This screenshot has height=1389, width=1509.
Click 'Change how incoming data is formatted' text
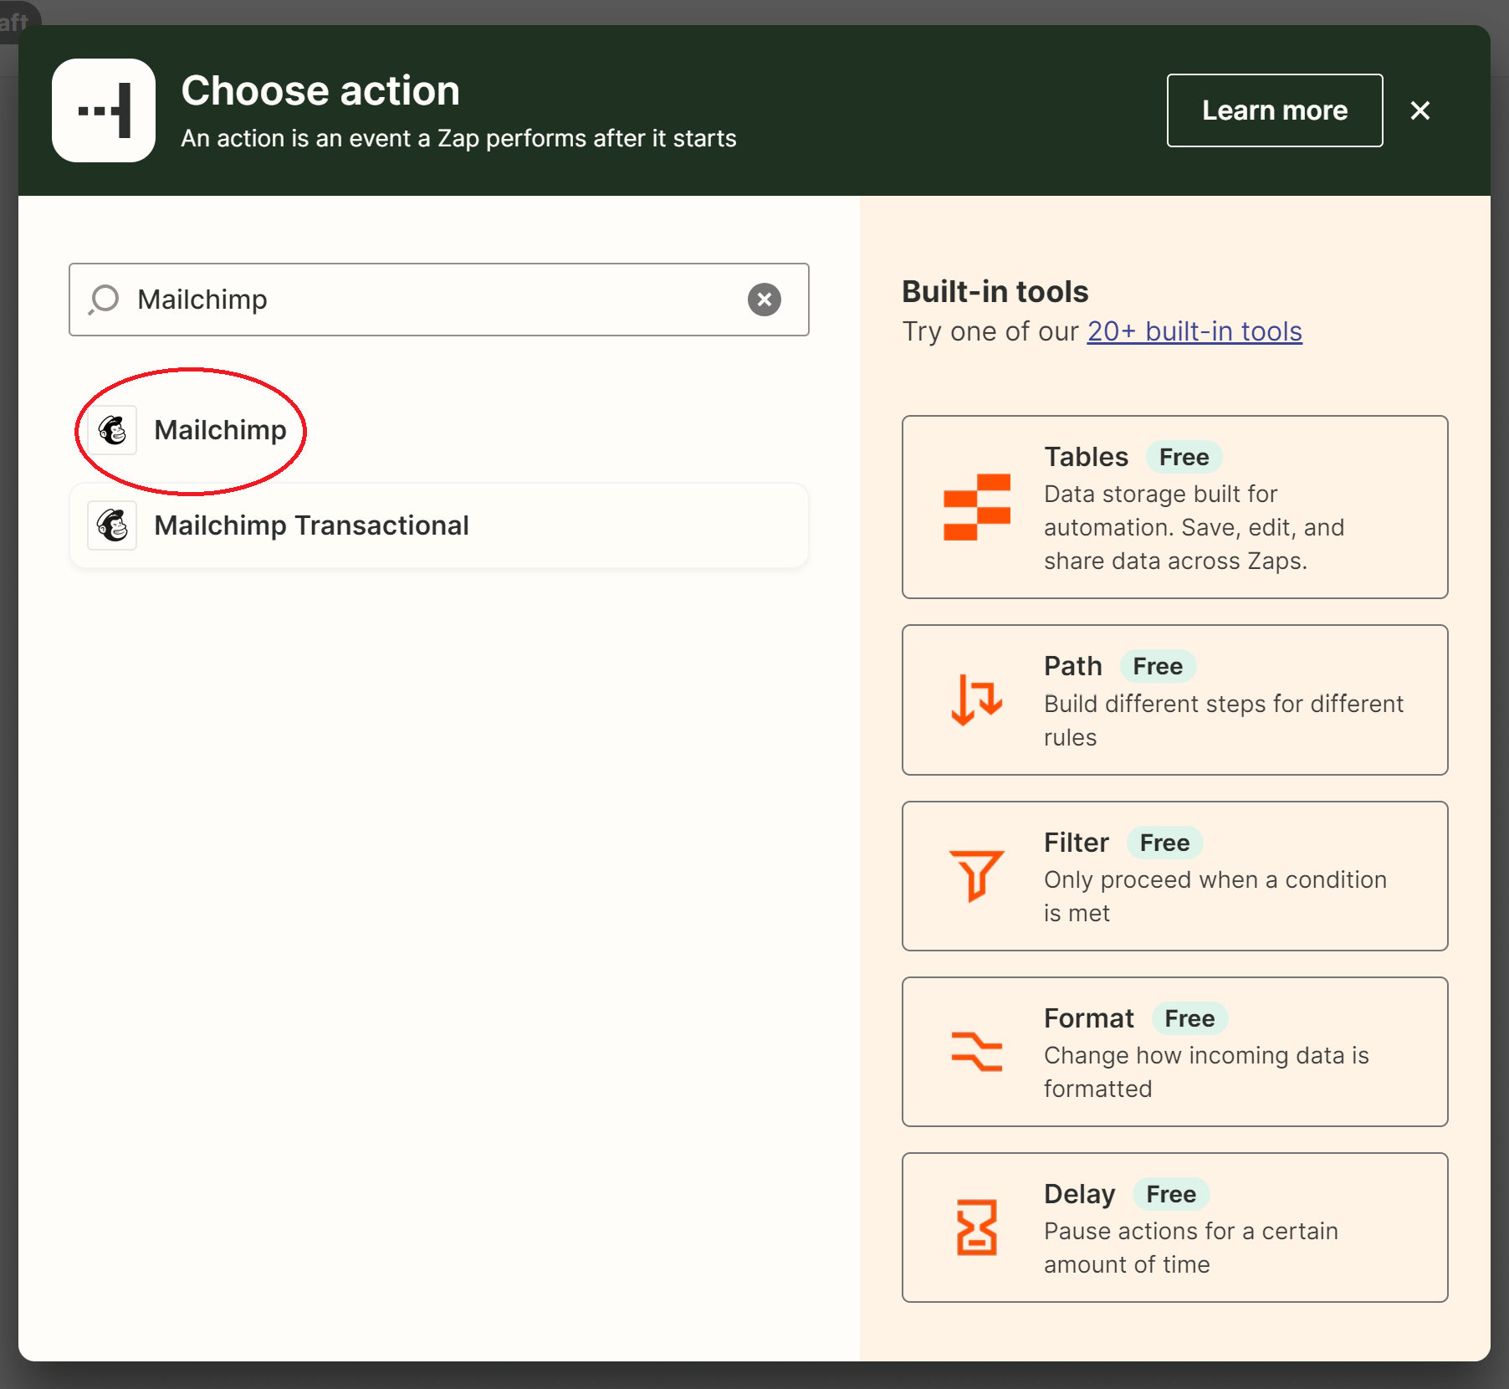click(x=1206, y=1072)
